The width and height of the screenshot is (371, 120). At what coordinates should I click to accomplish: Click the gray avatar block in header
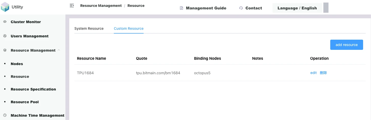pos(326,8)
